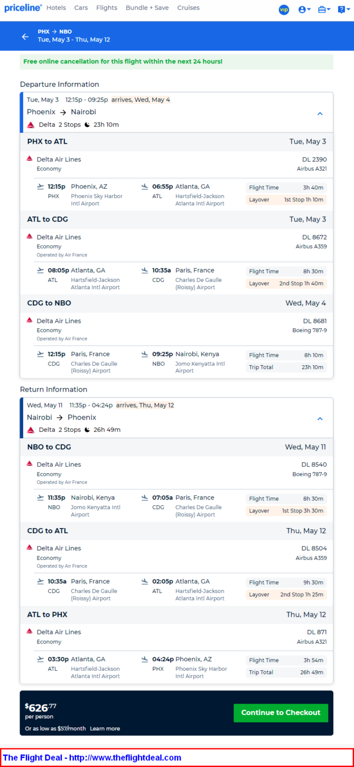Click the back arrow in blue header

[25, 36]
